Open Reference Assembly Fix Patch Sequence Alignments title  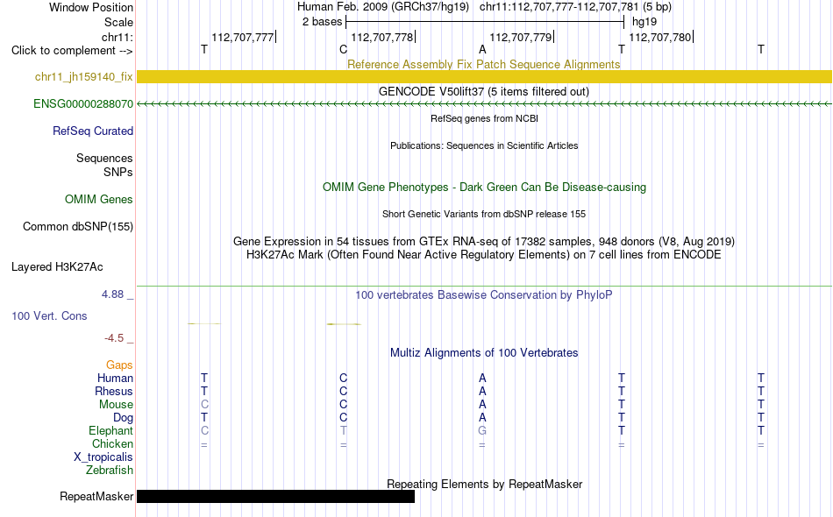(x=483, y=64)
